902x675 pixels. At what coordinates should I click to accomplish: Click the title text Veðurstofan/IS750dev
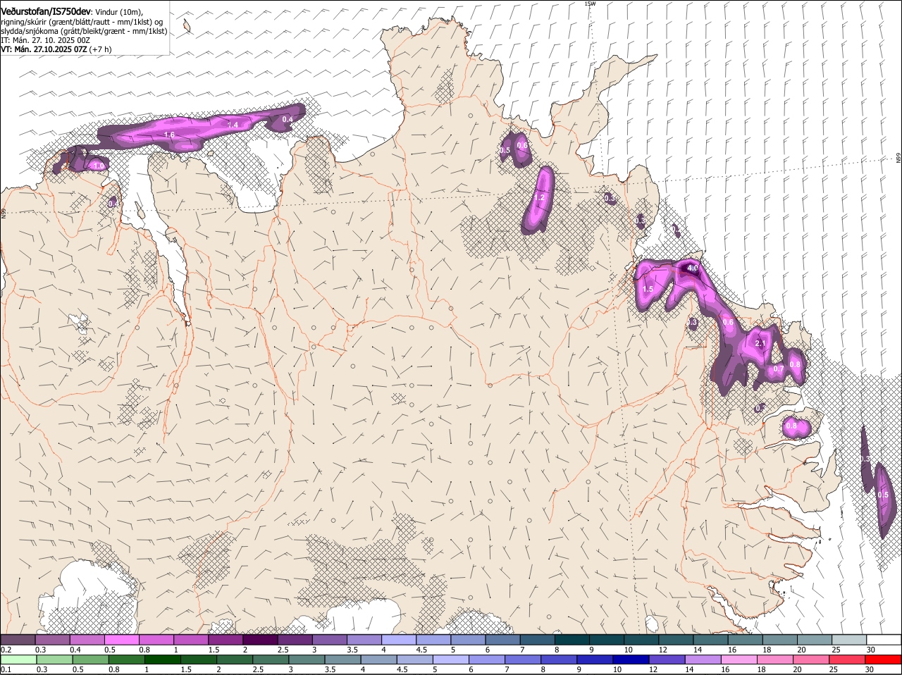pos(46,12)
